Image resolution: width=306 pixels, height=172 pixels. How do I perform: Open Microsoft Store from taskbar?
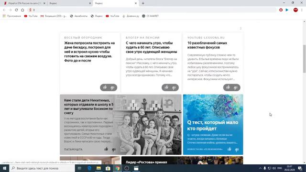pos(108,168)
